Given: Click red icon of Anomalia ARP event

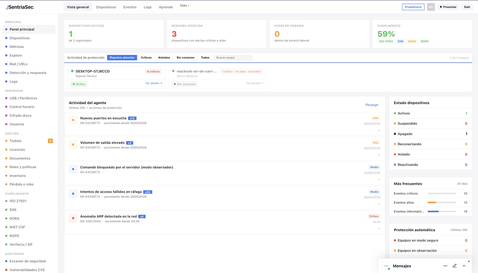Looking at the screenshot, I should pyautogui.click(x=73, y=218).
